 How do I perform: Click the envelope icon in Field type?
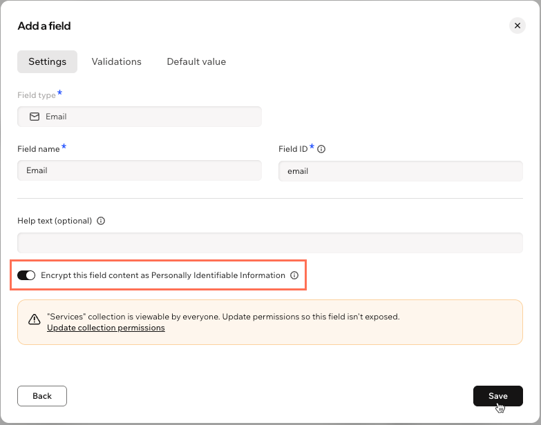(35, 117)
